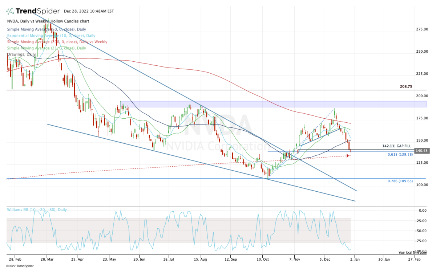Click the 142.11 GAP FILL annotation
This screenshot has width=436, height=269.
click(398, 146)
